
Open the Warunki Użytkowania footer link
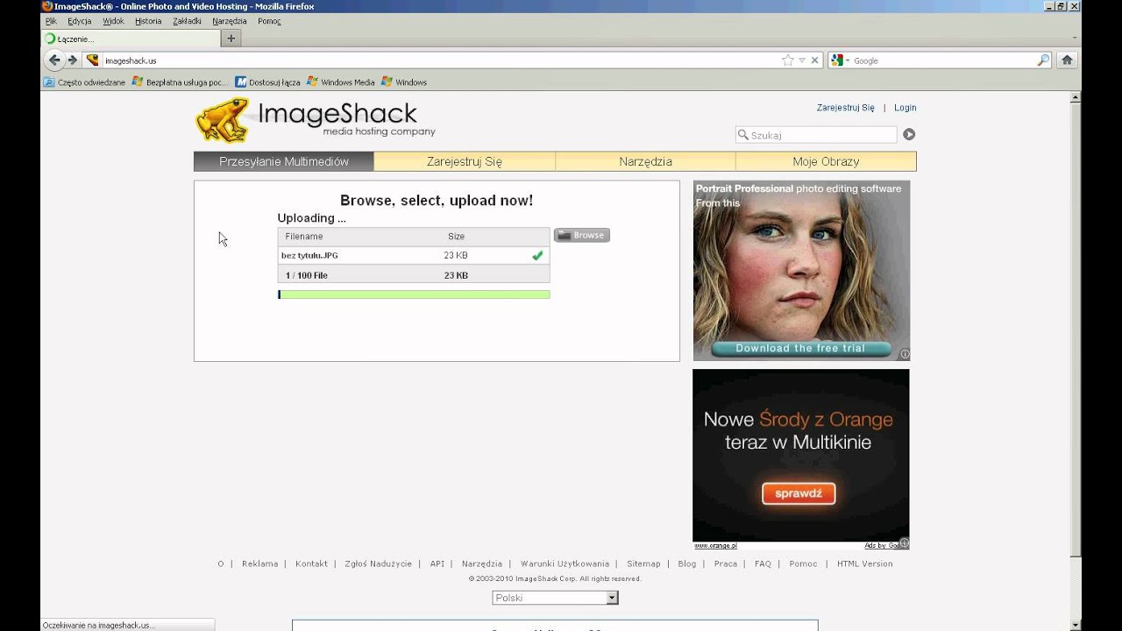point(565,564)
